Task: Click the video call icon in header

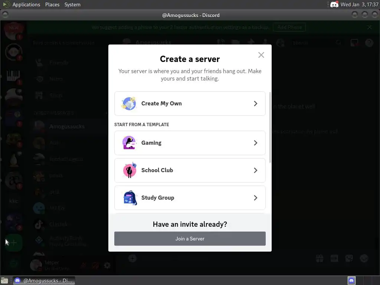Action: point(235,43)
